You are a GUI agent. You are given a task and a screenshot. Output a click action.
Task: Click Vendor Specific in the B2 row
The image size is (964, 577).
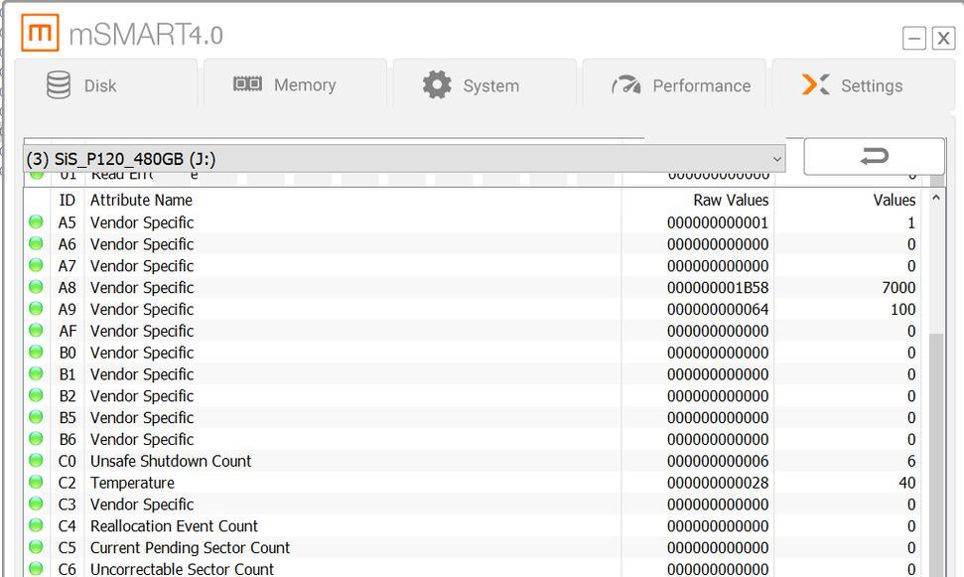(142, 396)
